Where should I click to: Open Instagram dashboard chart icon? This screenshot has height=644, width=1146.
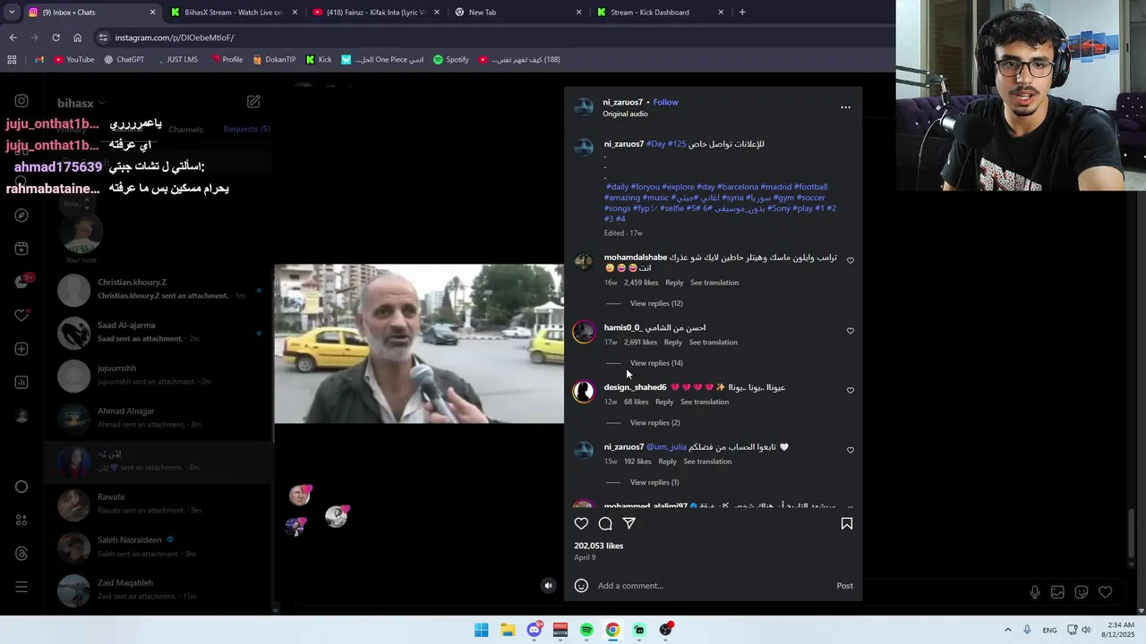(x=21, y=382)
